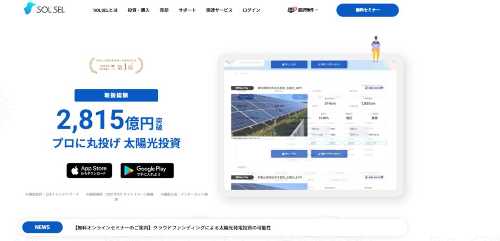Download from the App Store button

[89, 171]
